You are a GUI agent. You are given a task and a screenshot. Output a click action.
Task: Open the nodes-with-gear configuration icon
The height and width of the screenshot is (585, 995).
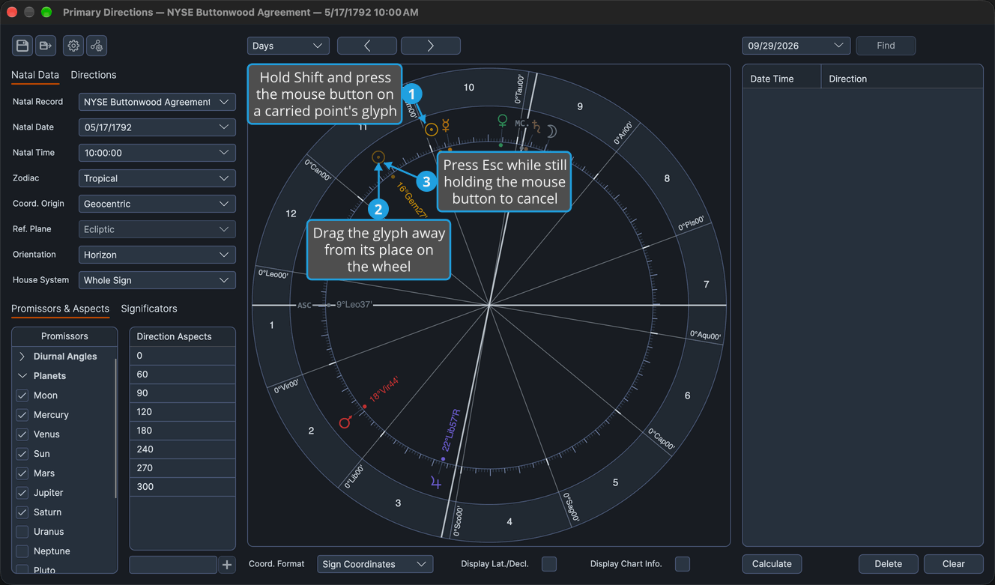pos(97,46)
